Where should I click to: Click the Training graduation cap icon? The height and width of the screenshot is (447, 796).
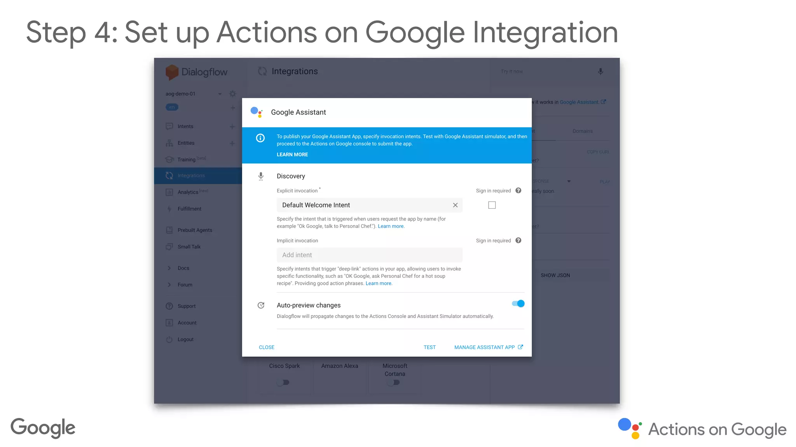pyautogui.click(x=169, y=159)
